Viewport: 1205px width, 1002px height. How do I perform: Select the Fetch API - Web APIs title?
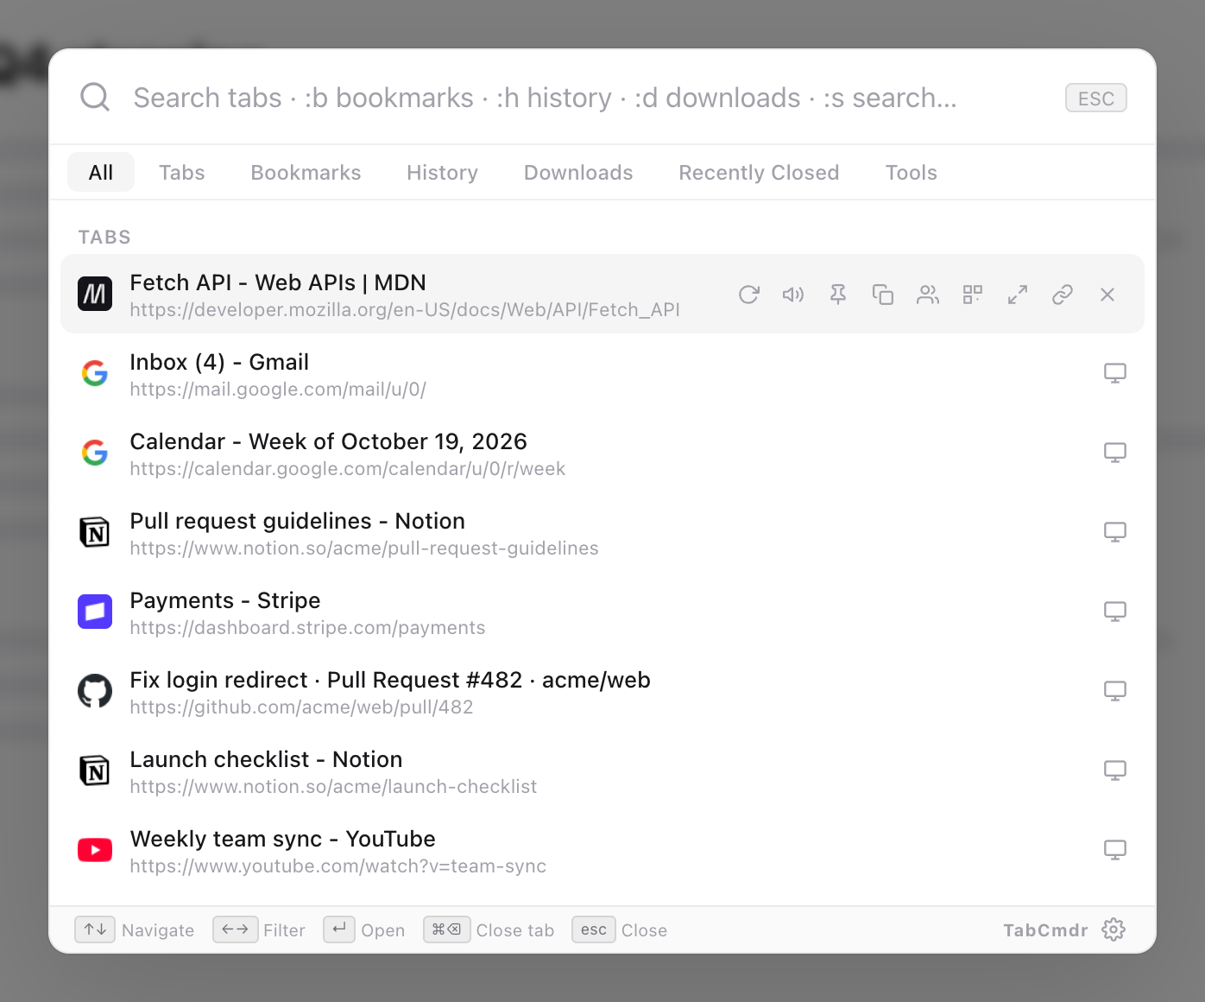(278, 282)
